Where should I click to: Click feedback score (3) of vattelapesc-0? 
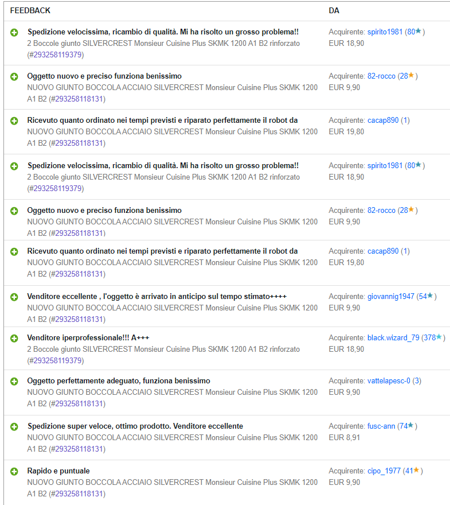tap(417, 380)
